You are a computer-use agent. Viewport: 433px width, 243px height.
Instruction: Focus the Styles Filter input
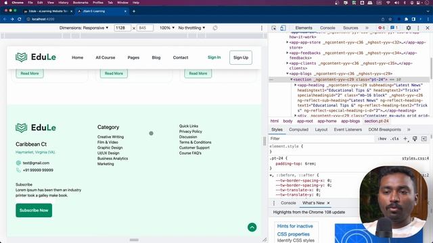[x=322, y=138]
